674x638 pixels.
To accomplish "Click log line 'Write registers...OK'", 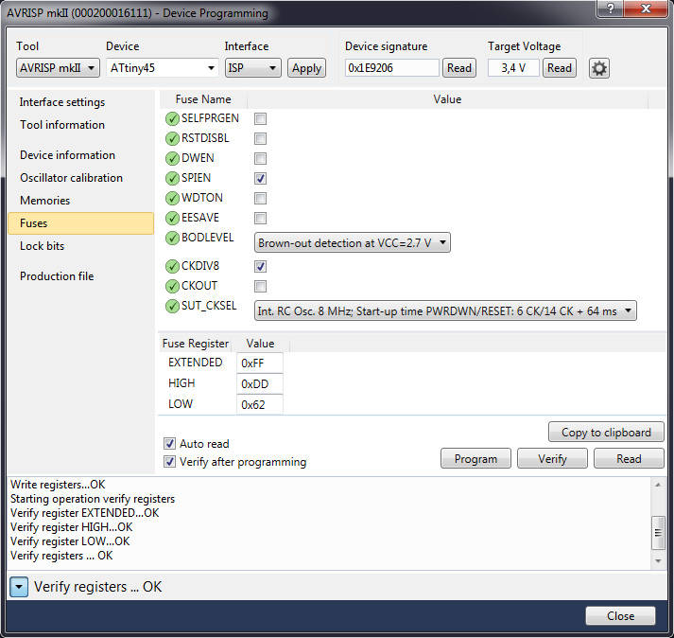I will (58, 485).
